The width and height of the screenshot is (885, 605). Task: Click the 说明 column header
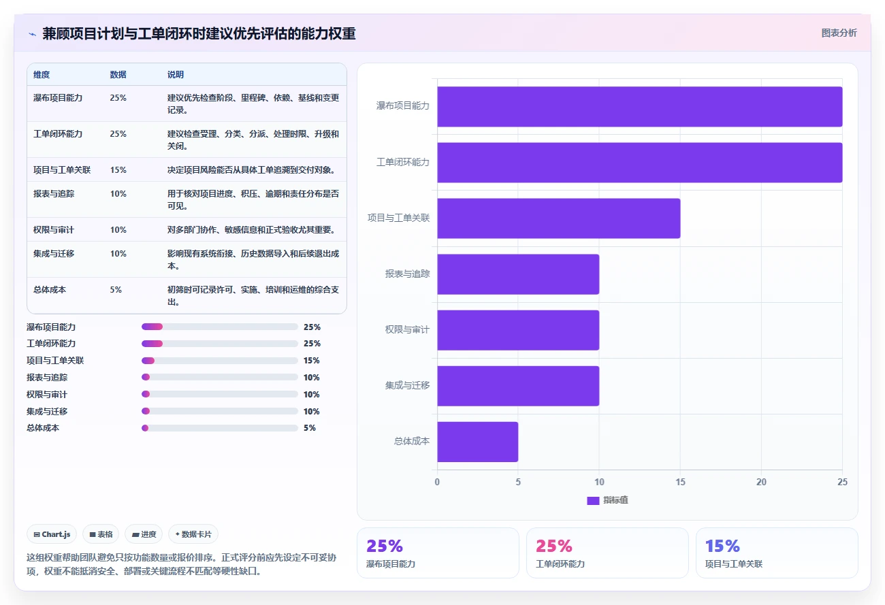[x=176, y=74]
